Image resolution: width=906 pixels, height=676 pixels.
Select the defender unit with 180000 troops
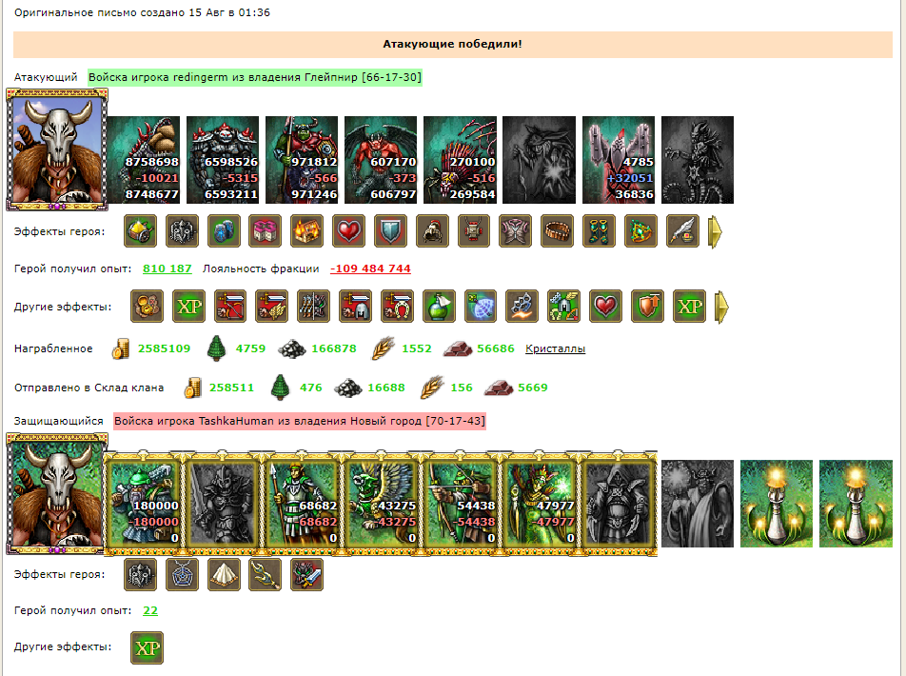[144, 503]
